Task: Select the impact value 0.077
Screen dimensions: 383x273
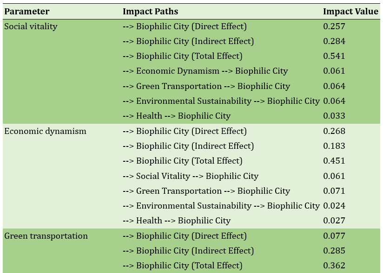Action: (334, 236)
